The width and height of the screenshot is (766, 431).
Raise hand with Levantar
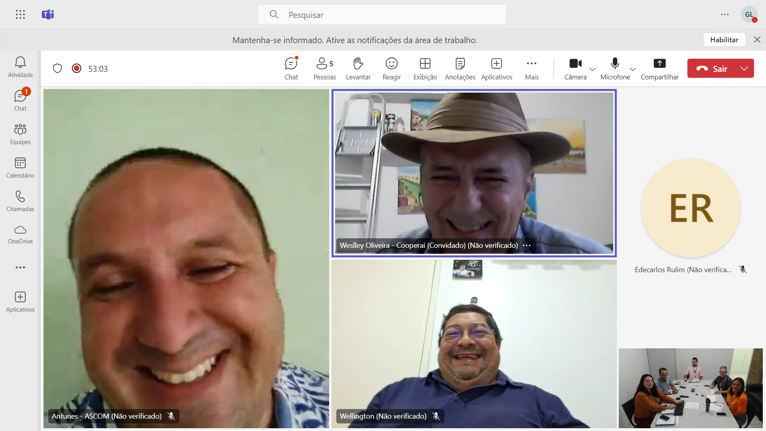(x=358, y=69)
